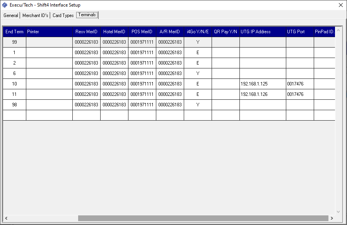
Task: Click the i4Go Y/N/E column header
Action: [x=198, y=32]
